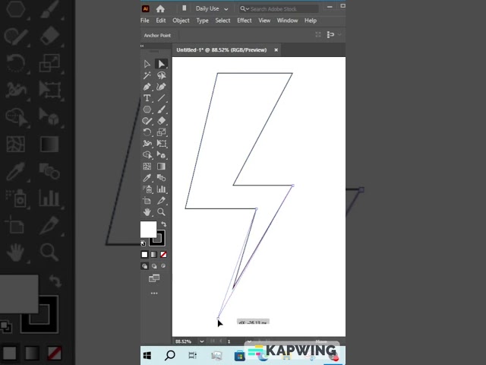Select the Slice tool

pyautogui.click(x=161, y=201)
